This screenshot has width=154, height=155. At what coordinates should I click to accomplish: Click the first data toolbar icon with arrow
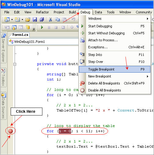coord(7,27)
